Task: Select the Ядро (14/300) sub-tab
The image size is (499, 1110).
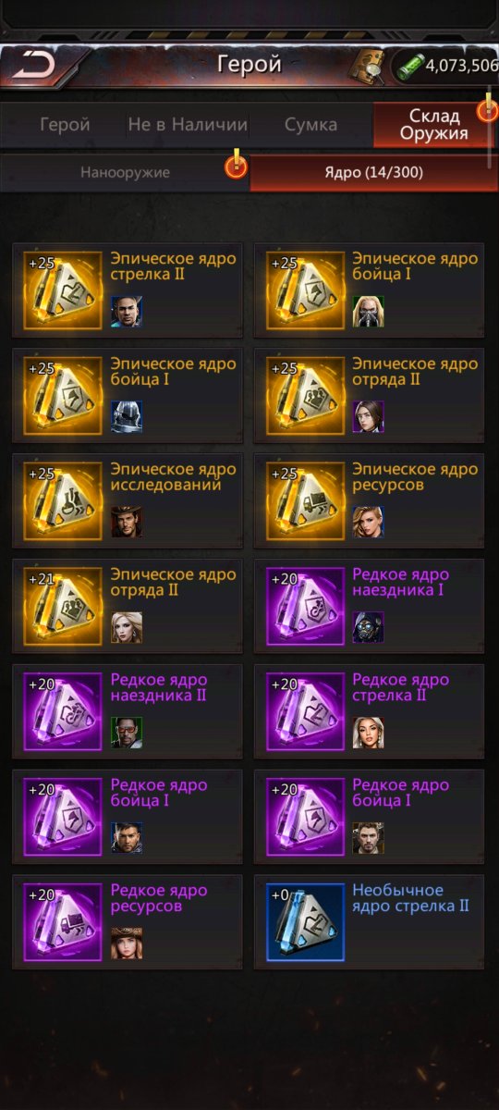Action: click(x=373, y=173)
